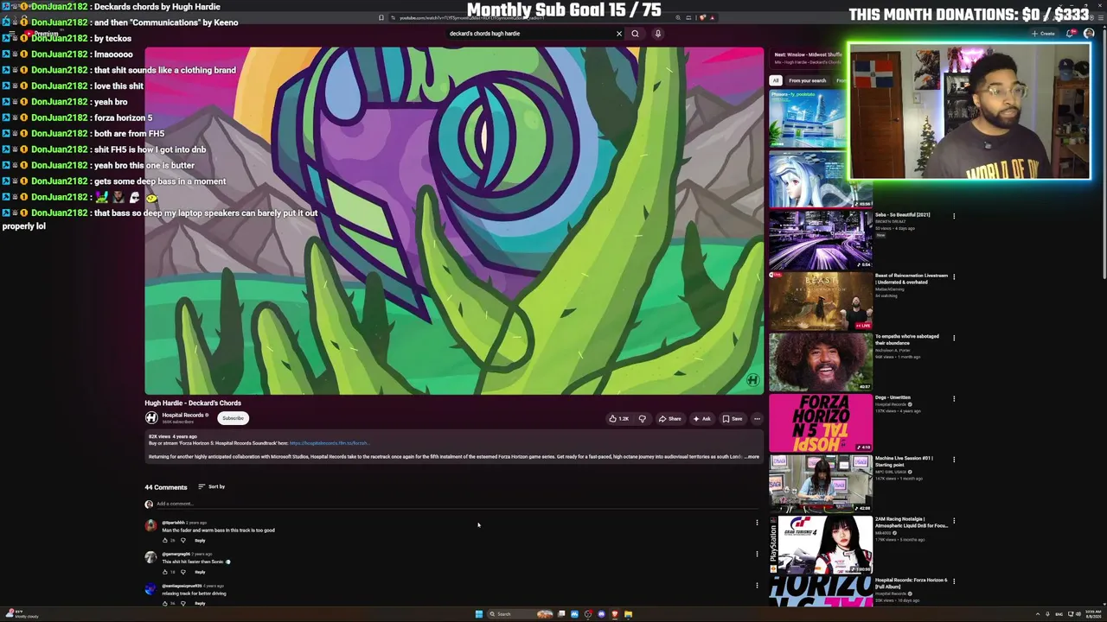Open the Create menu on YouTube

[x=1043, y=34]
